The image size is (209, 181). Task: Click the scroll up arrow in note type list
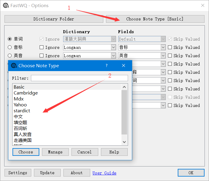(x=124, y=87)
